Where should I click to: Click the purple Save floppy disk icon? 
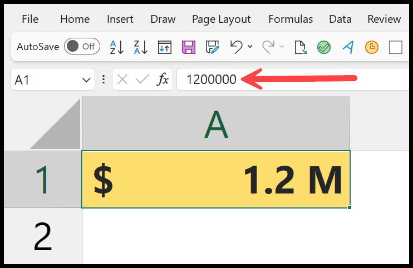(189, 47)
